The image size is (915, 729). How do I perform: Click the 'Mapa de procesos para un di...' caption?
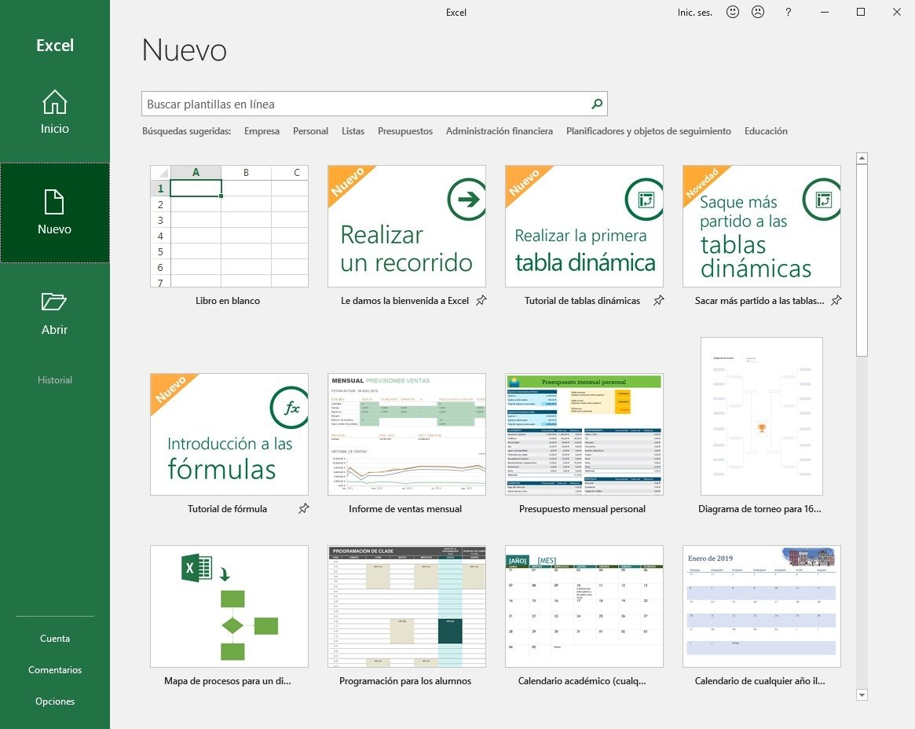(228, 681)
